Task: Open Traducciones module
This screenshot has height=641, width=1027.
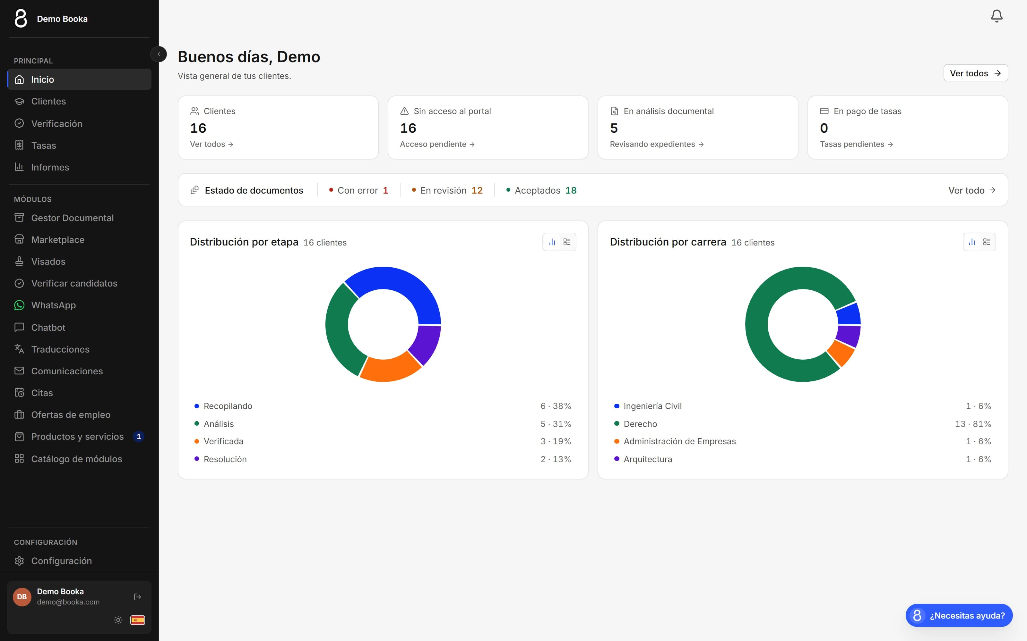Action: pyautogui.click(x=79, y=349)
